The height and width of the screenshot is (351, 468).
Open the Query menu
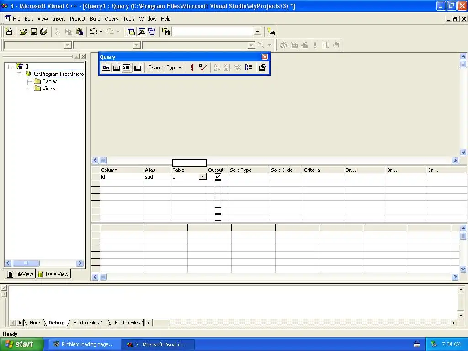[112, 19]
